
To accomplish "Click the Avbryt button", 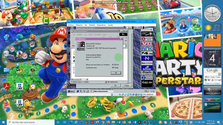I will click(126, 85).
